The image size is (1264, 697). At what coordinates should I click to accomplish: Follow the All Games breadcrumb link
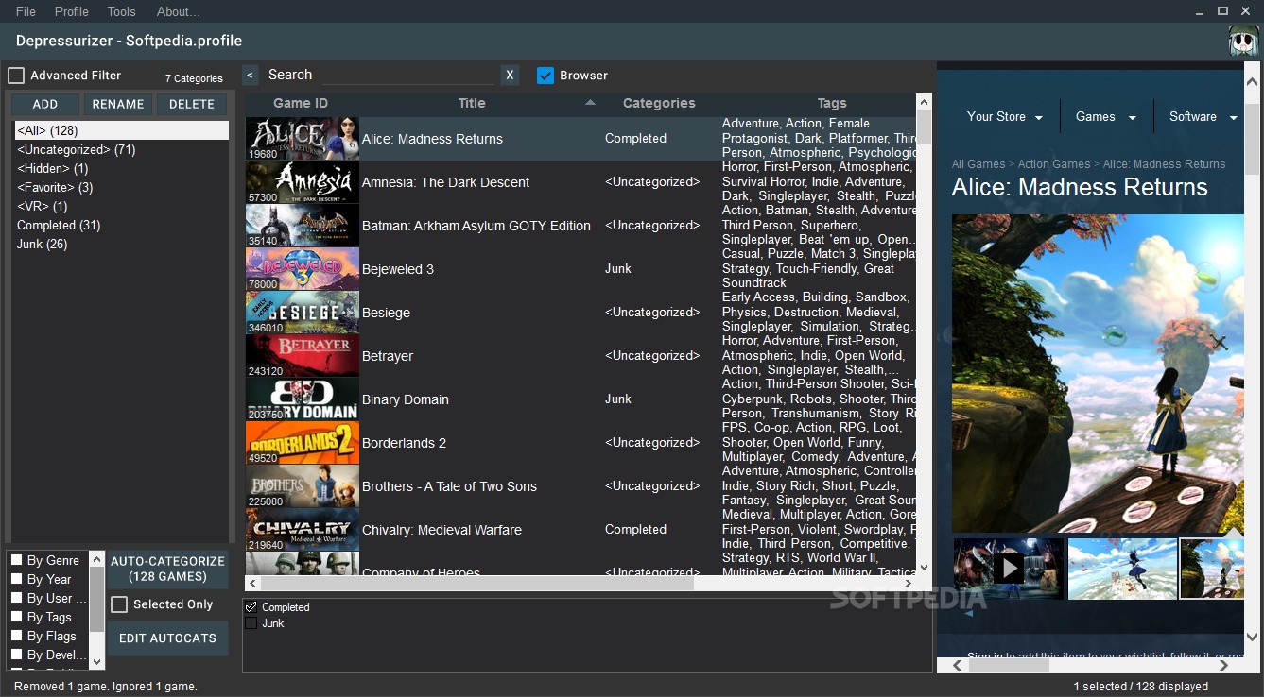pos(978,164)
